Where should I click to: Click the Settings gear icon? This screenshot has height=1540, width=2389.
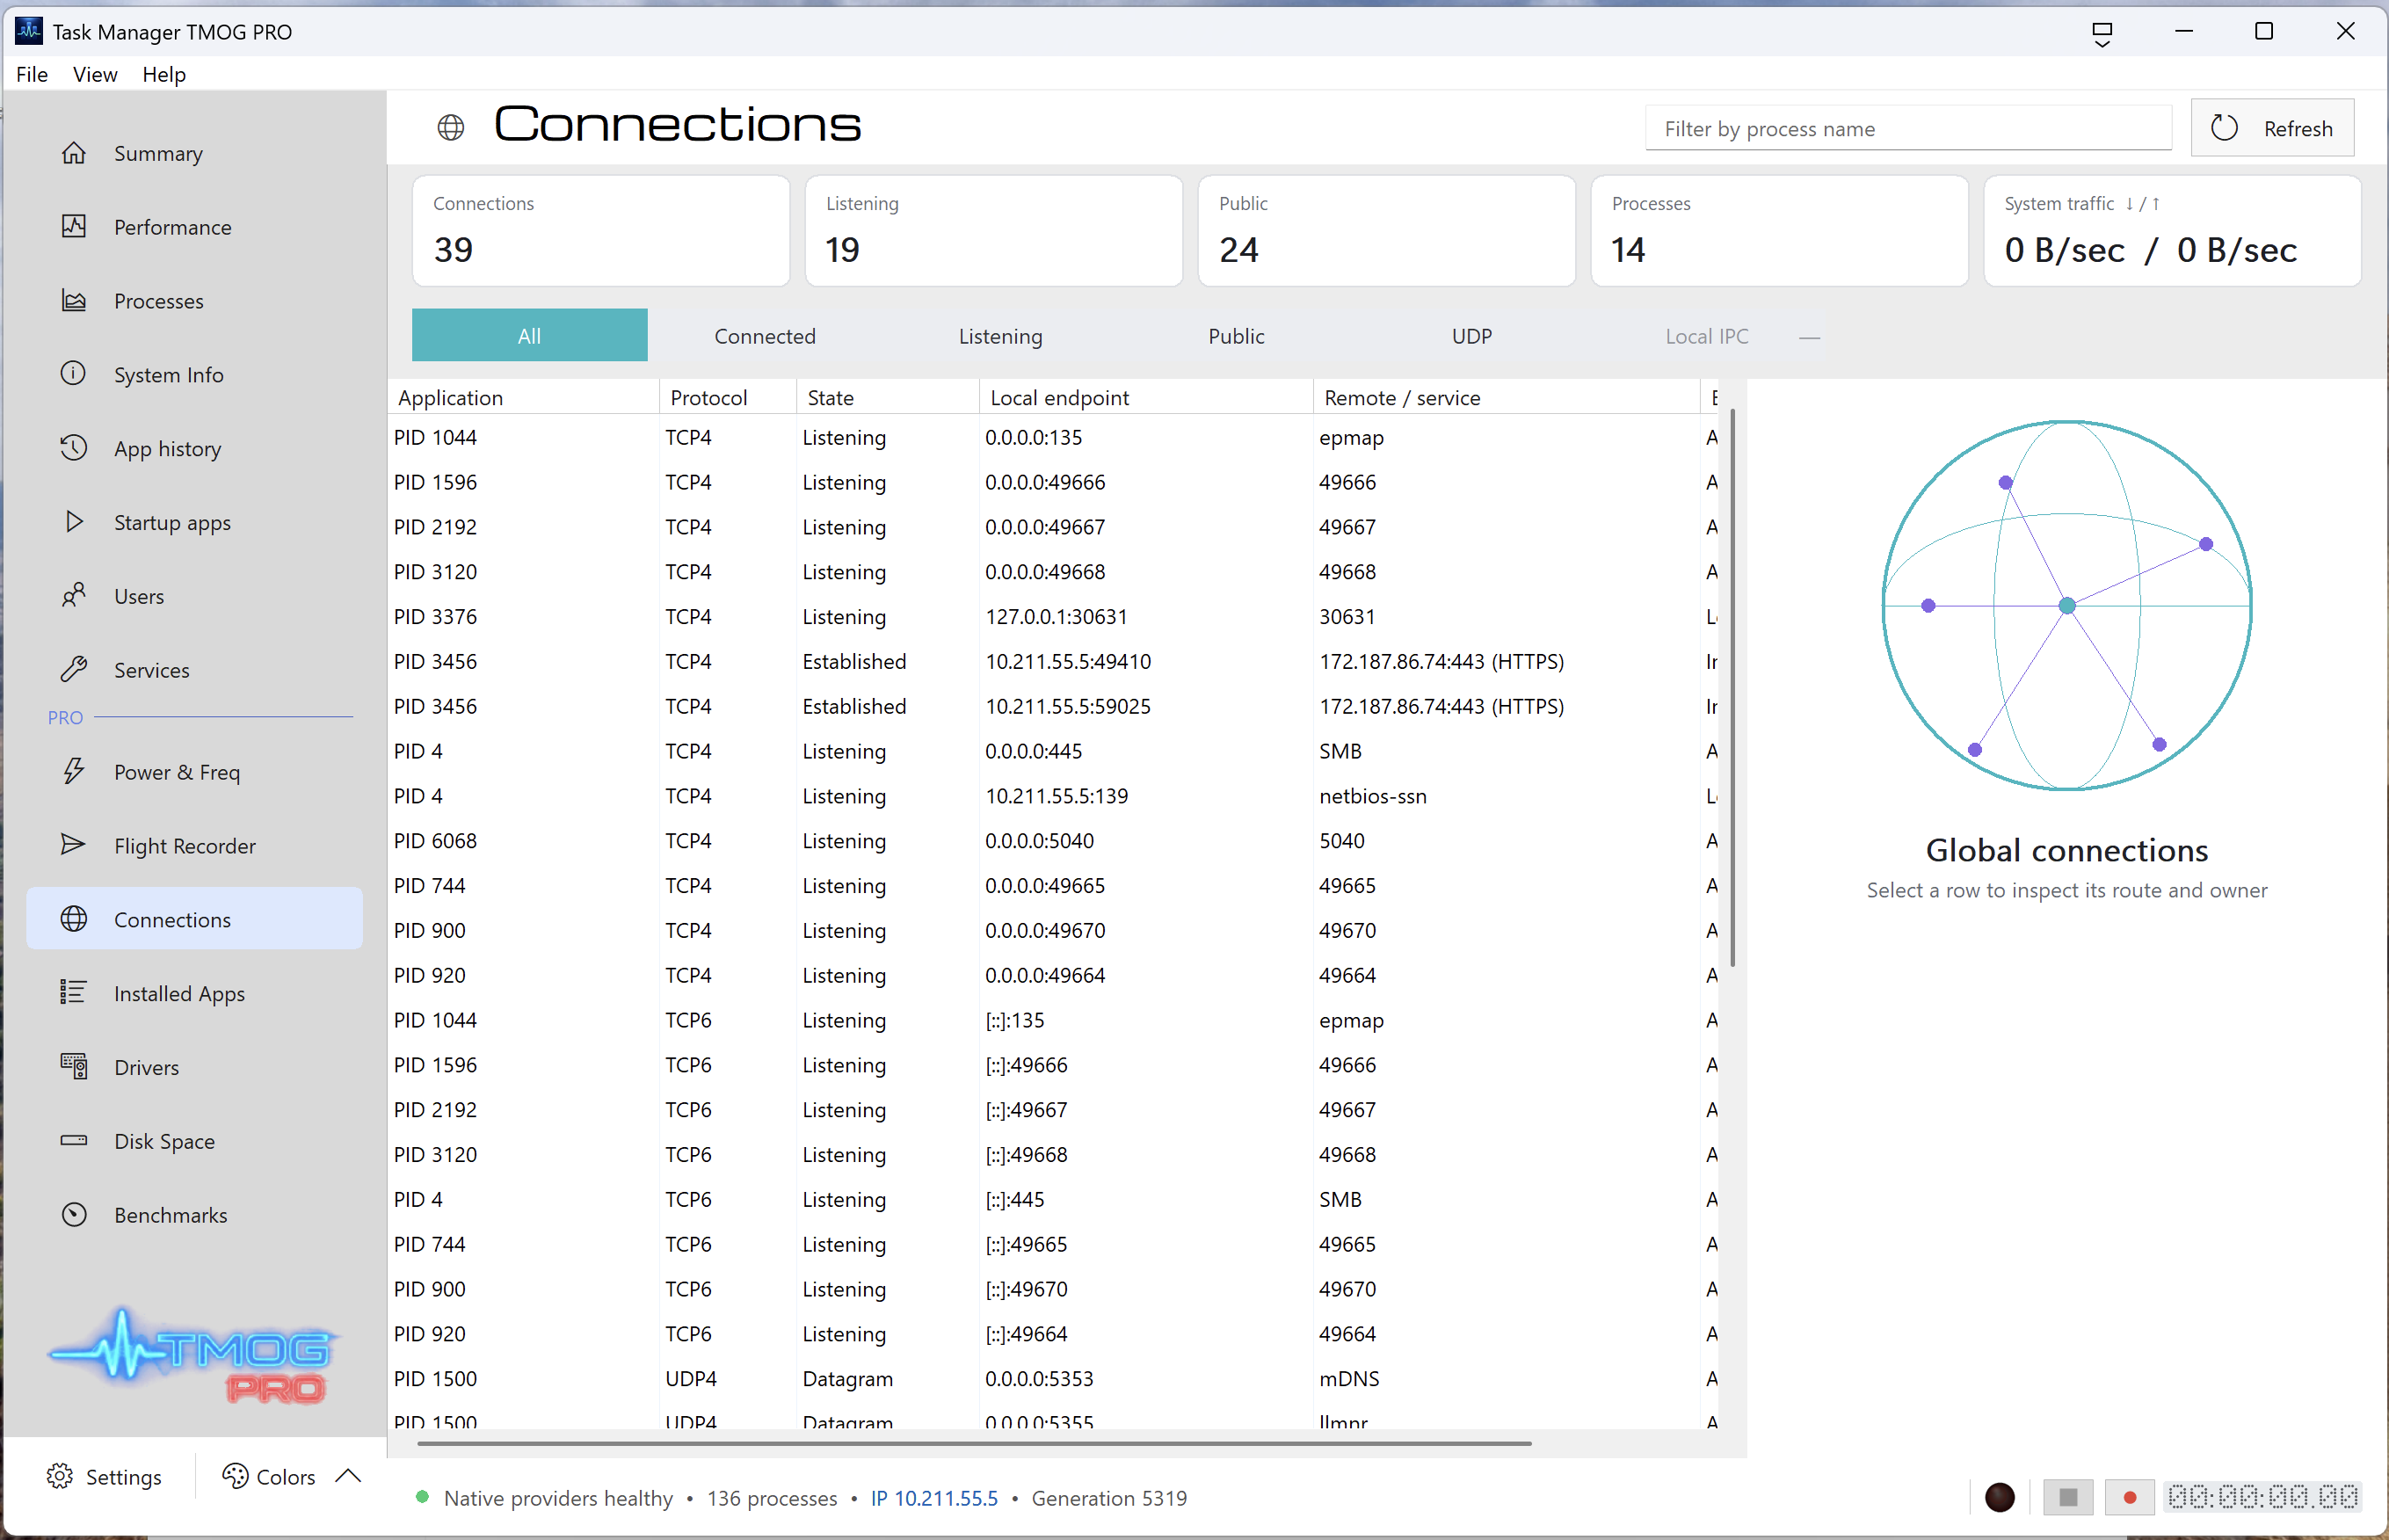click(60, 1476)
